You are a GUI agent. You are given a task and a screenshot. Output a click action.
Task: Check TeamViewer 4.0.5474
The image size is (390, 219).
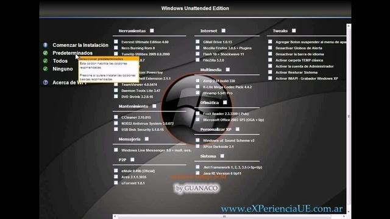coord(116,84)
